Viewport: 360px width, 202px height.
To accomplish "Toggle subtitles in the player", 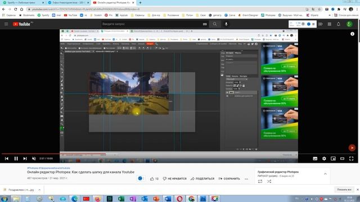I will [x=315, y=158].
